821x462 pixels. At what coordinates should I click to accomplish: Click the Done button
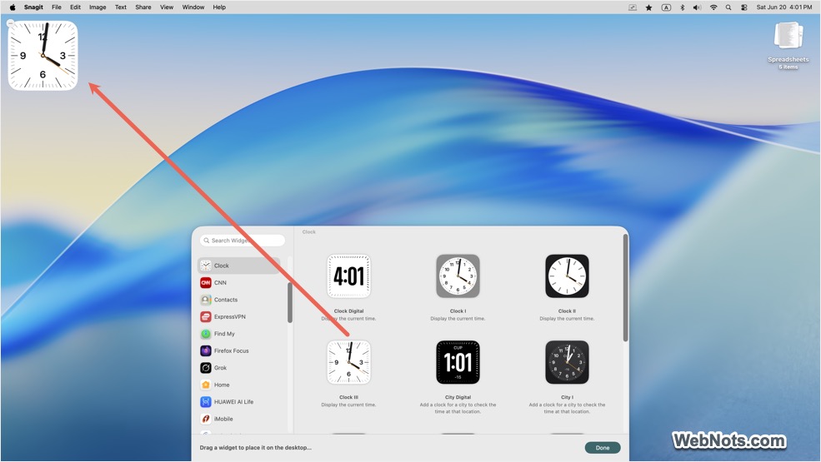click(603, 448)
